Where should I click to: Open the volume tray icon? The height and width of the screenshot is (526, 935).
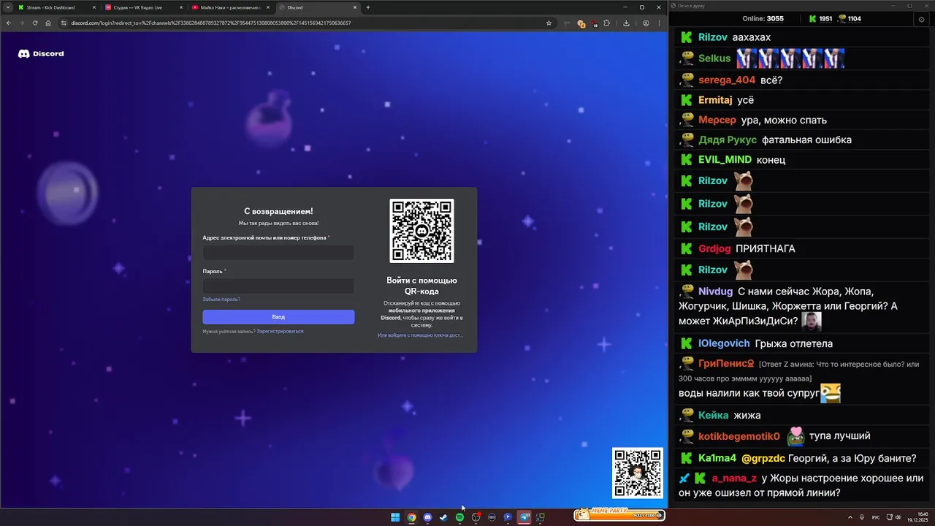point(898,517)
